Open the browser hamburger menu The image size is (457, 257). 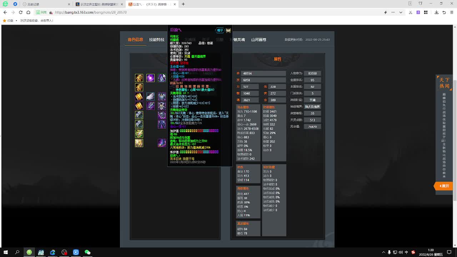click(452, 12)
